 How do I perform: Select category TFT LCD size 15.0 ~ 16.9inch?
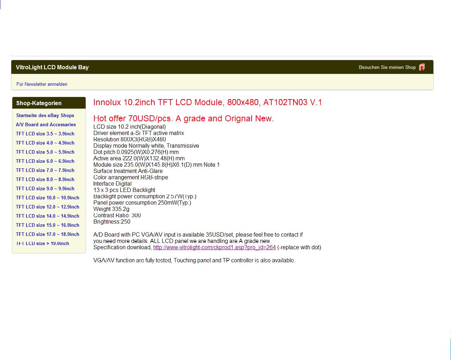pyautogui.click(x=48, y=225)
